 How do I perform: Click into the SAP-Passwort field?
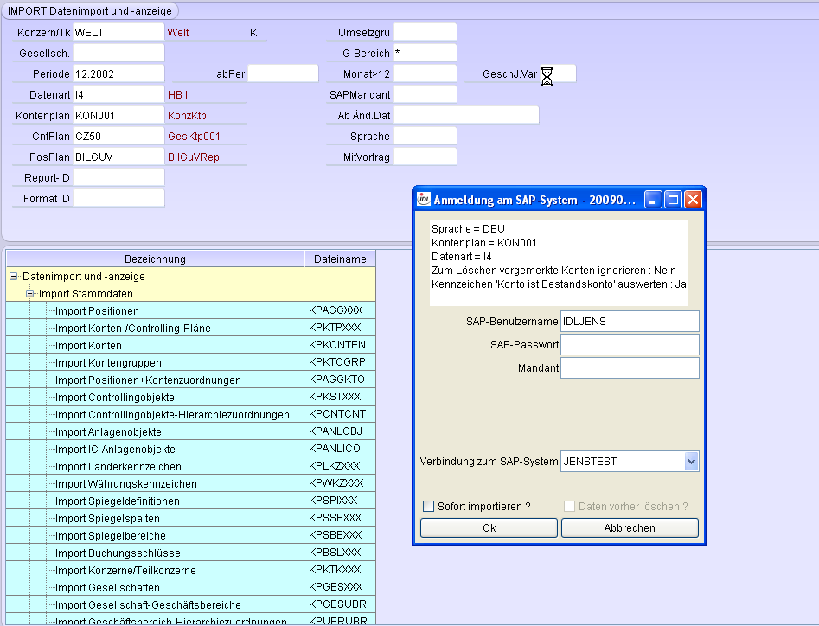tap(630, 345)
